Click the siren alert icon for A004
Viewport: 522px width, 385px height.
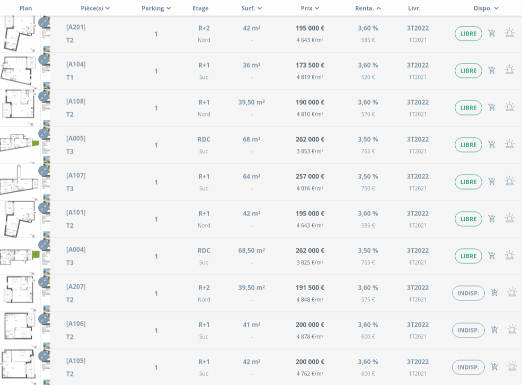pyautogui.click(x=509, y=255)
